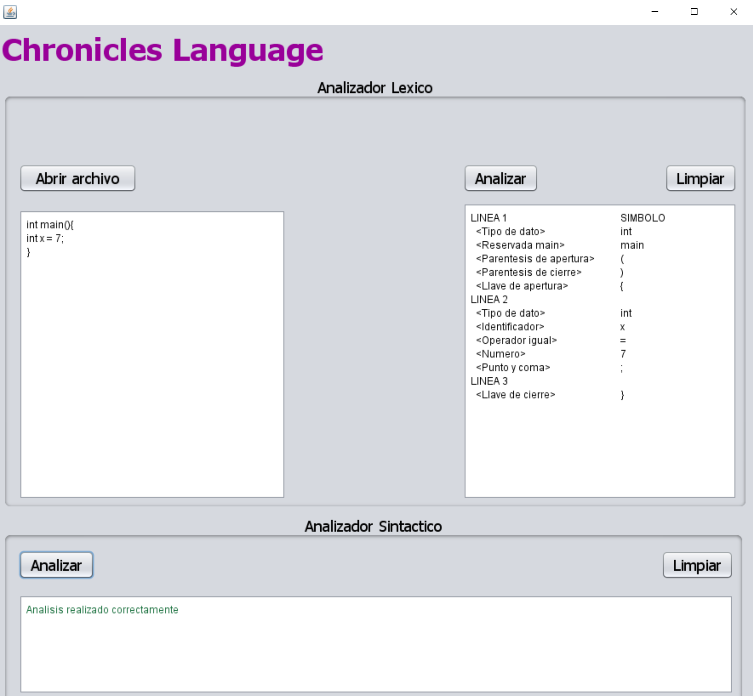Click the <Reservada main> token row
The image size is (753, 696).
click(520, 245)
